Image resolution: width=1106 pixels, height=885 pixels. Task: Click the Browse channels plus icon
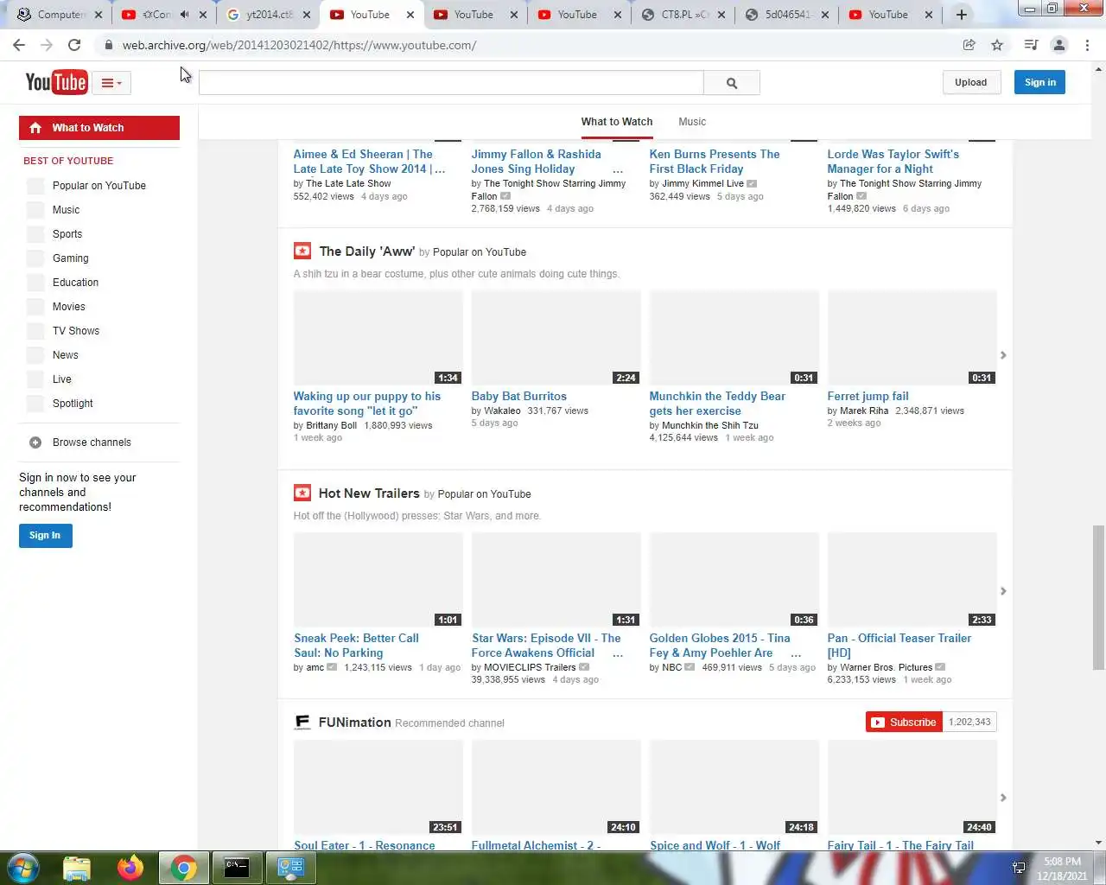coord(35,442)
